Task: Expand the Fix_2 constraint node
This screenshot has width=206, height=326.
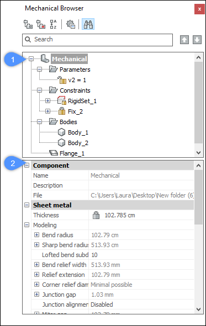Action: 47,111
